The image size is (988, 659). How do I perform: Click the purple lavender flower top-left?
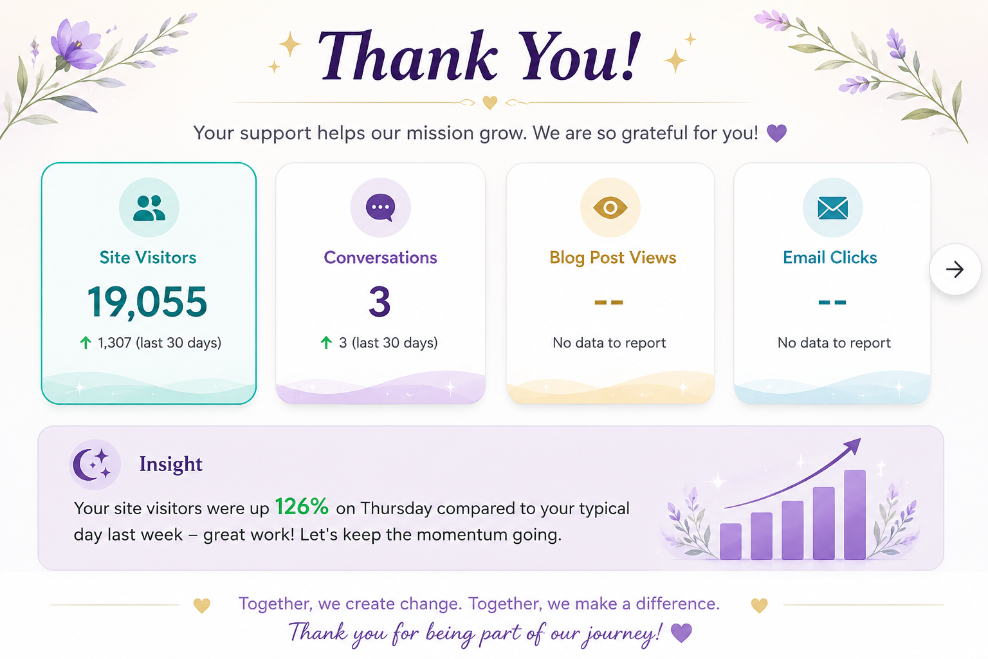coord(76,44)
